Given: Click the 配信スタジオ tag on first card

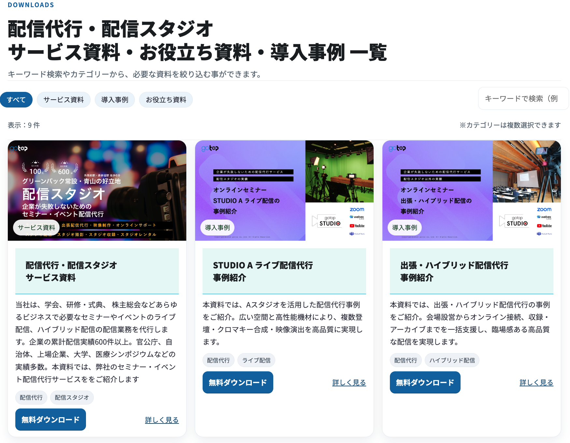Looking at the screenshot, I should [72, 397].
